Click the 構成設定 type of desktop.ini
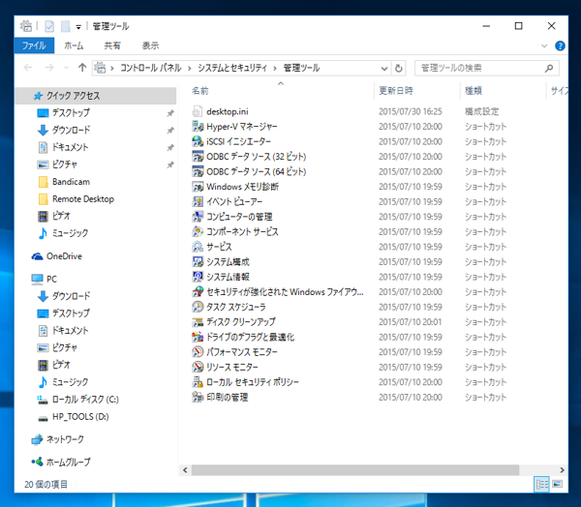This screenshot has width=581, height=507. [x=481, y=111]
